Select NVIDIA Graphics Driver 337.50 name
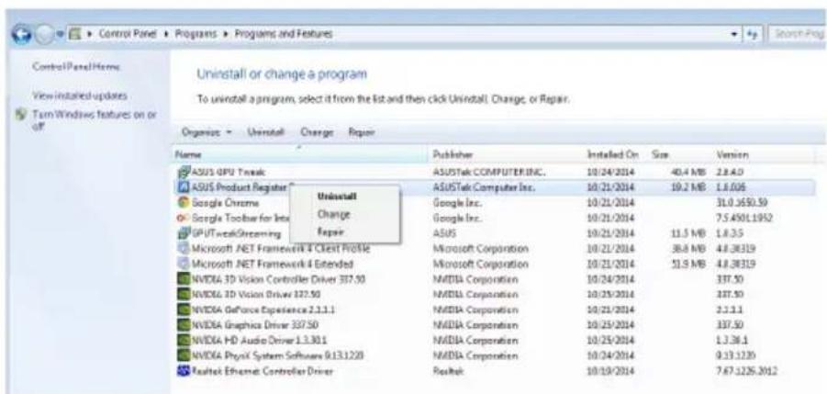827x394 pixels. (255, 325)
